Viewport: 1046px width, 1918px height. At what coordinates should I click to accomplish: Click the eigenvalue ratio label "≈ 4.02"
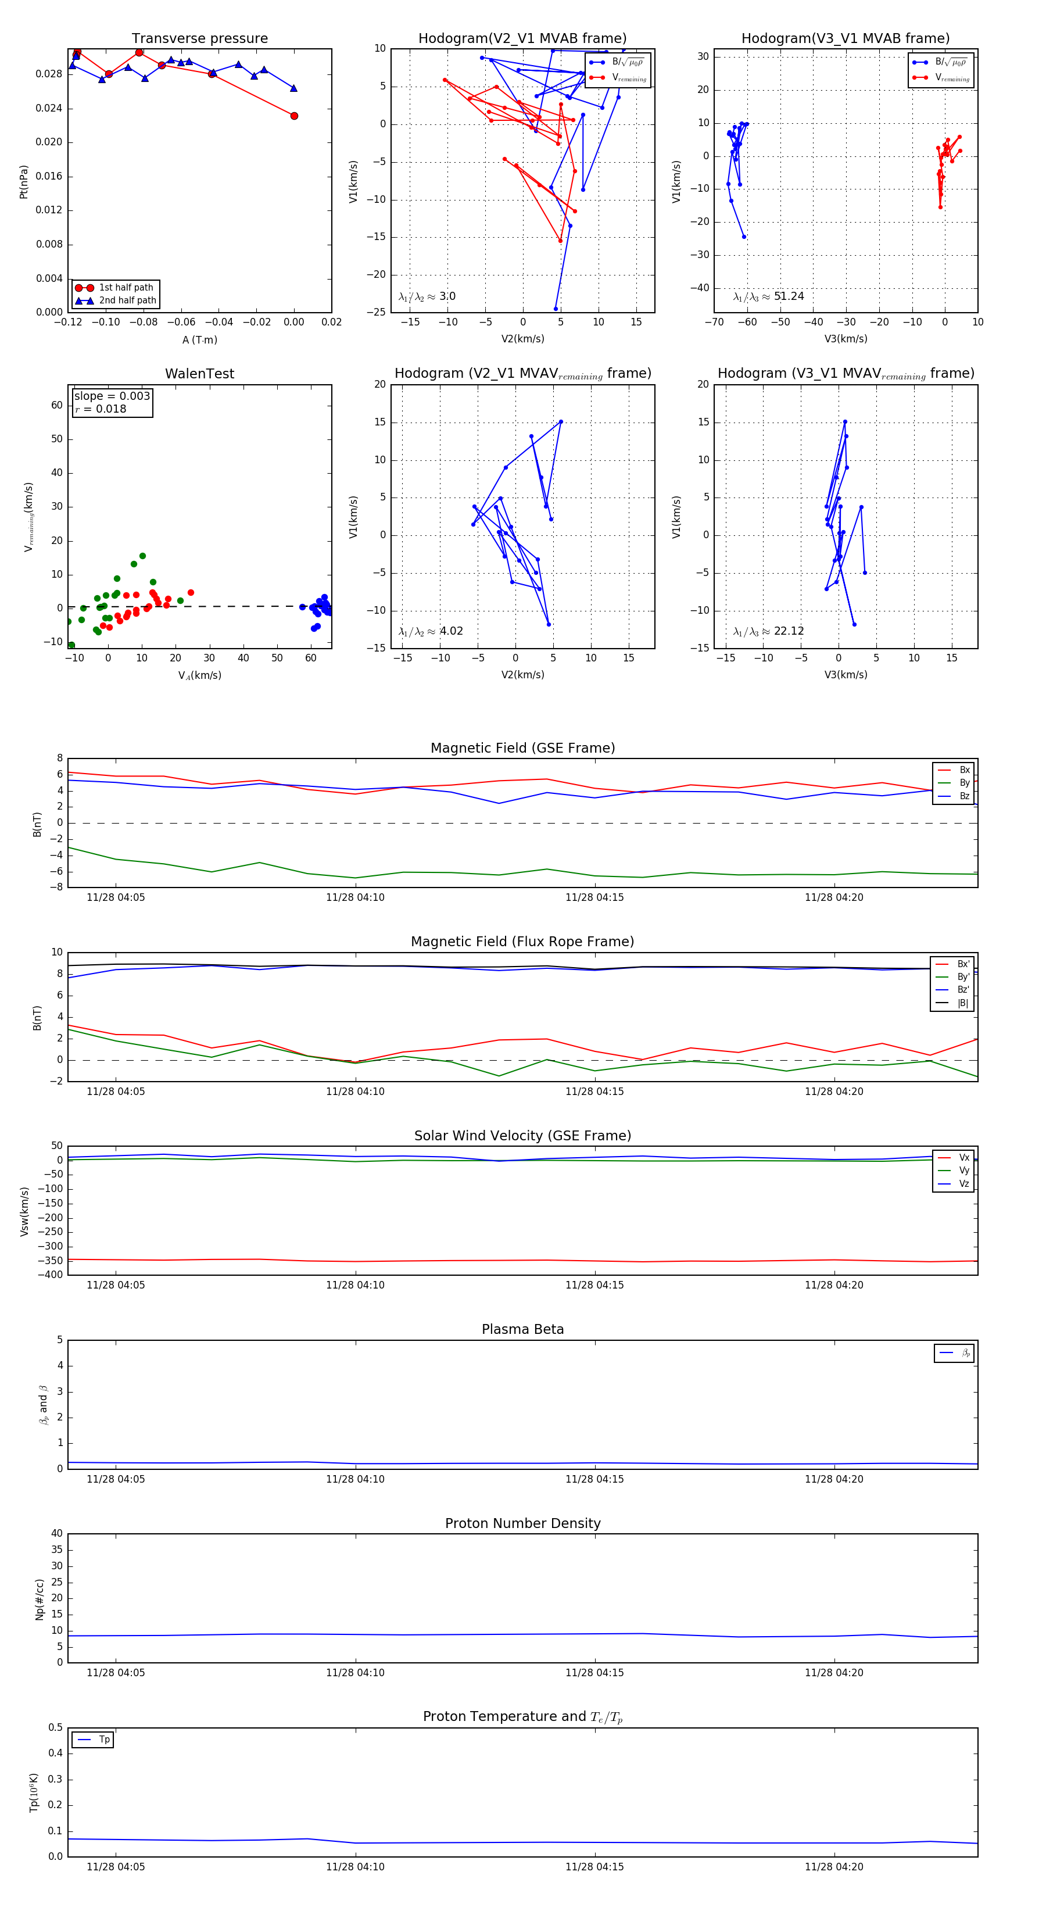pyautogui.click(x=430, y=631)
